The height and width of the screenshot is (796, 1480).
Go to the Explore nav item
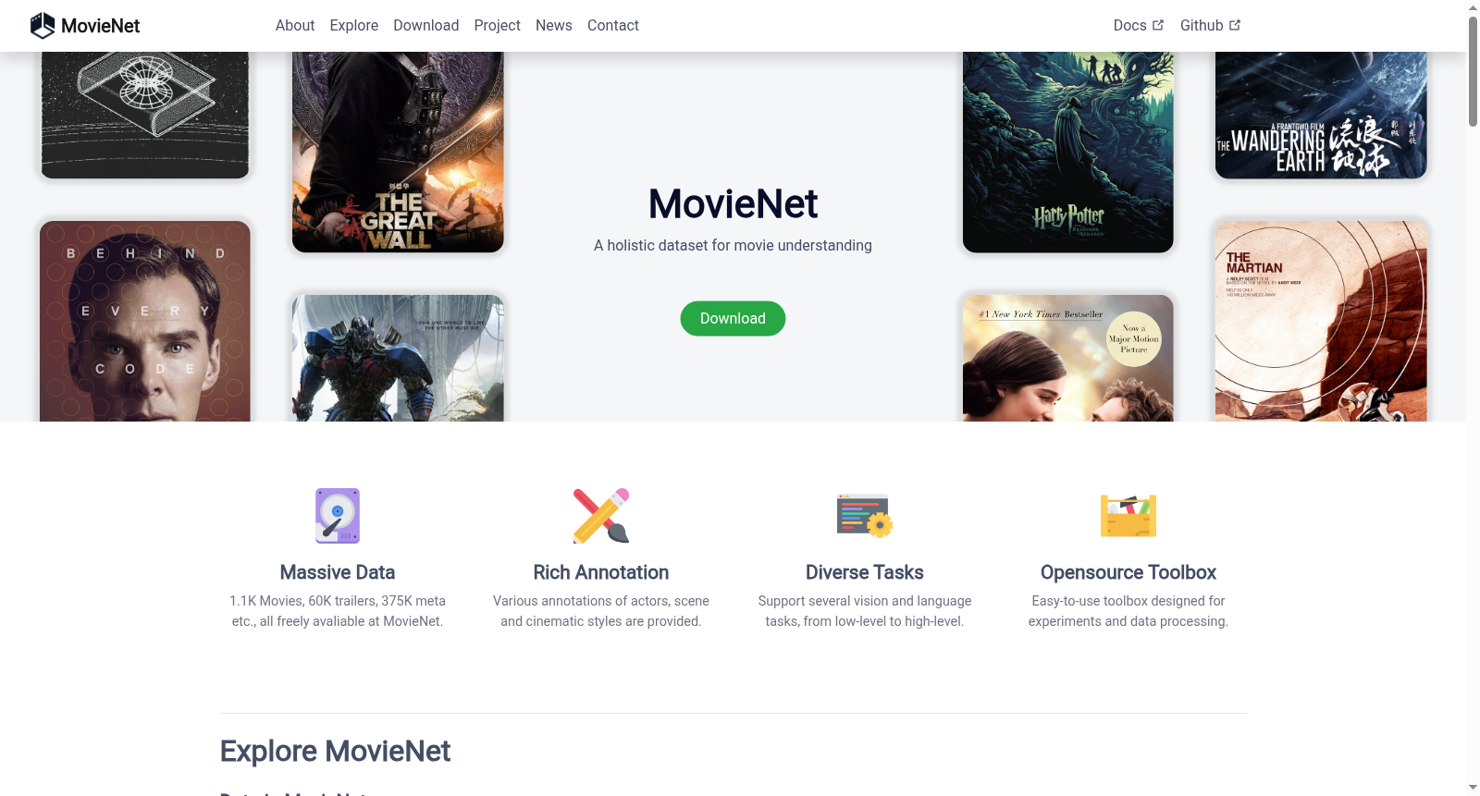354,26
